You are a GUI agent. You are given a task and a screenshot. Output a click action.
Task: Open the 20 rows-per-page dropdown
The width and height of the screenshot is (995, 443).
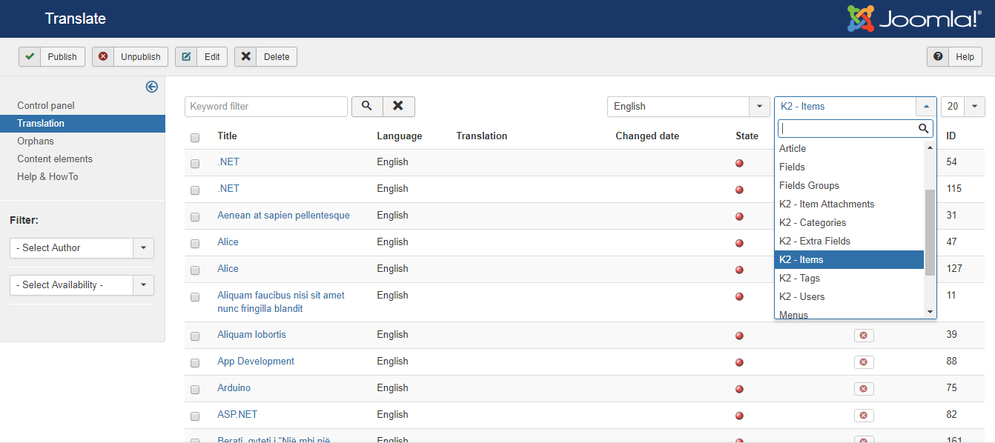(x=963, y=106)
